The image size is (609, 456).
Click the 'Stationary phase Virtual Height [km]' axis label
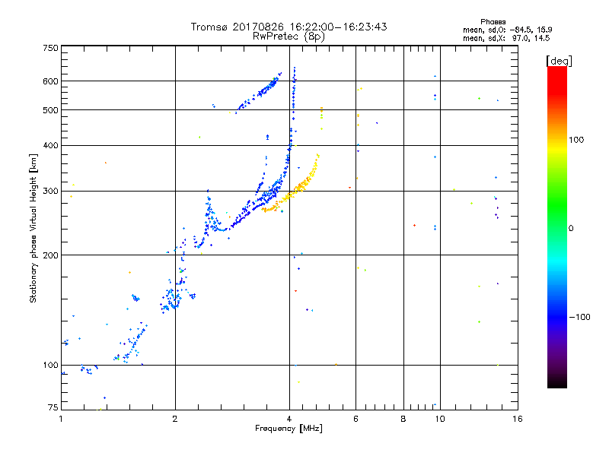(33, 228)
